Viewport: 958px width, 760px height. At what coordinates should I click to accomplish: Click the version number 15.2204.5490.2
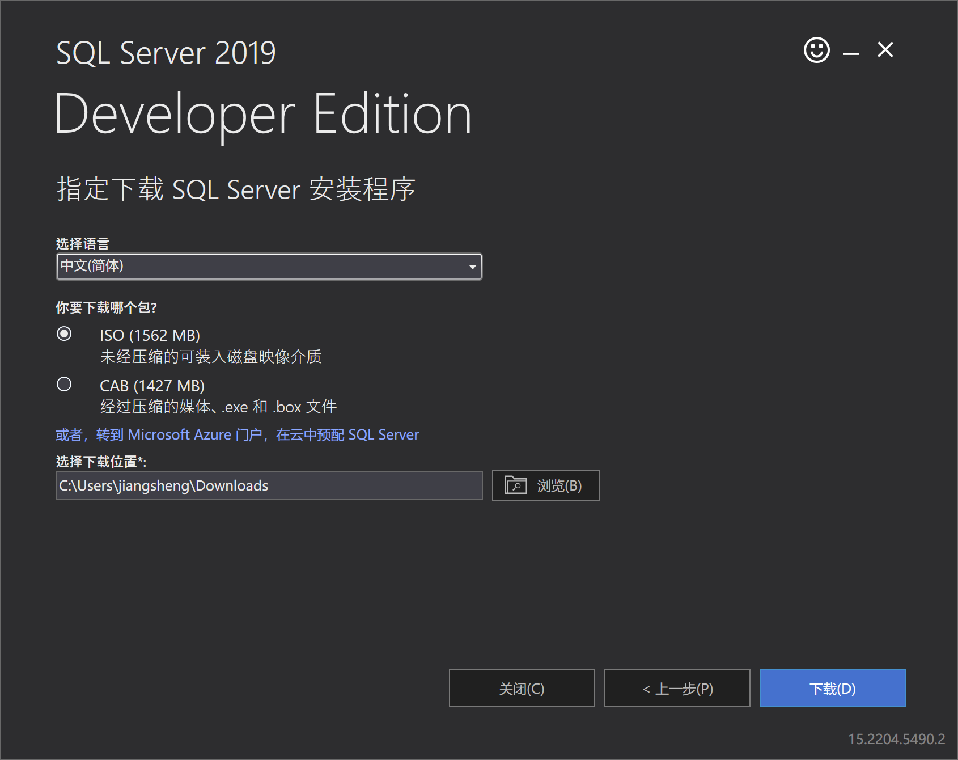(x=896, y=739)
